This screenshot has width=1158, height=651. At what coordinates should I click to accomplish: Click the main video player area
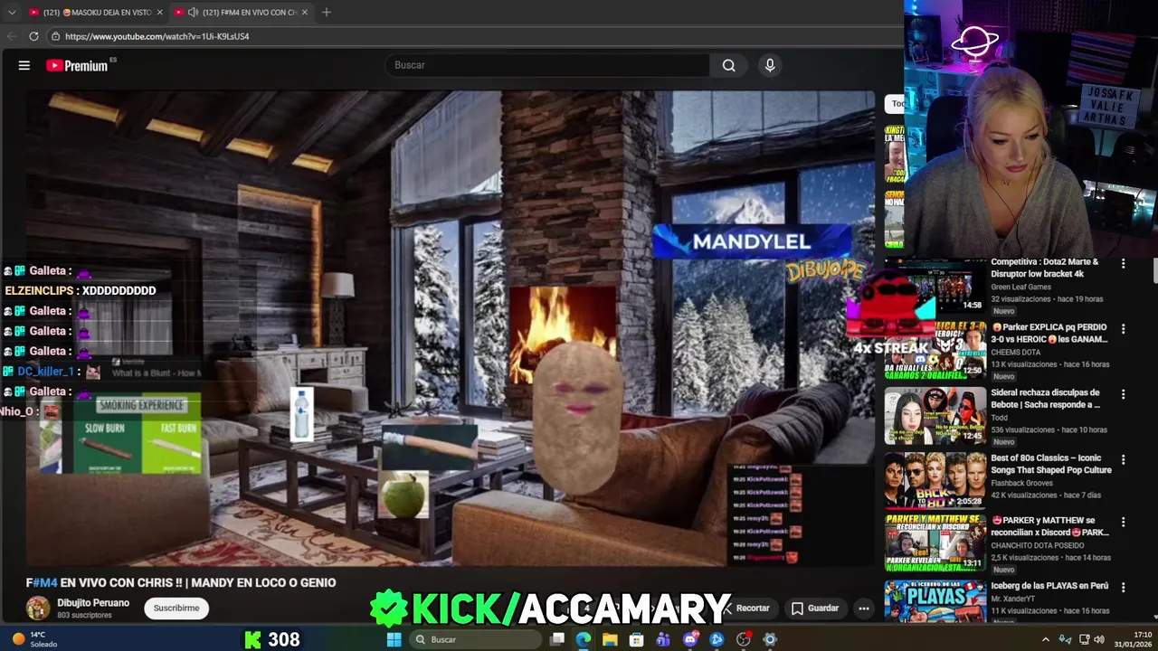point(451,328)
